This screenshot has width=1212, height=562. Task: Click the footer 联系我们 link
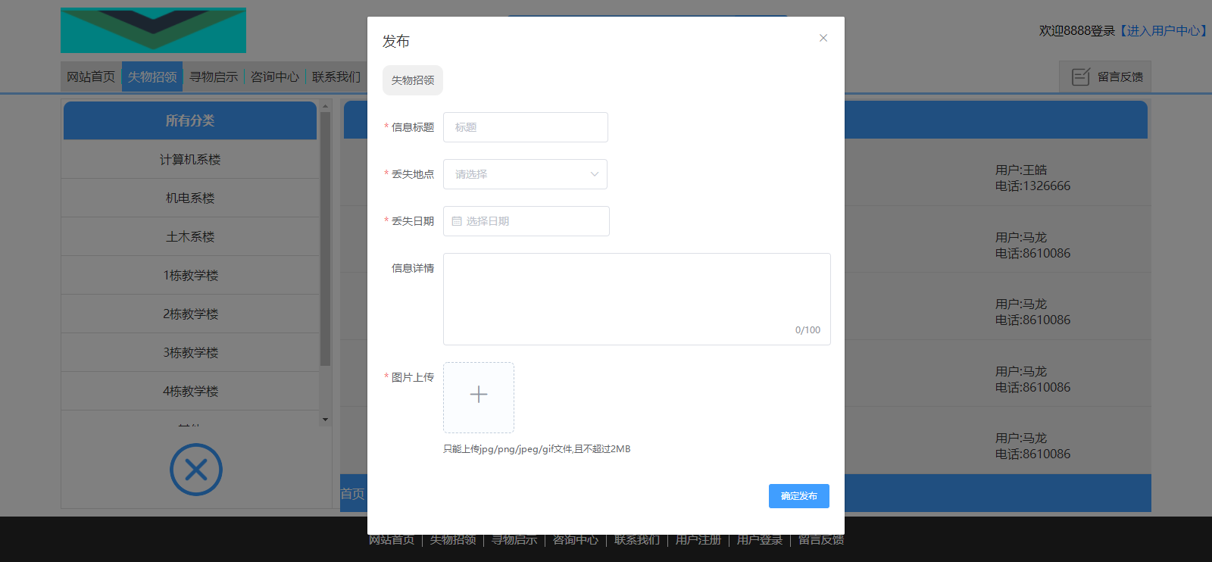[x=637, y=539]
